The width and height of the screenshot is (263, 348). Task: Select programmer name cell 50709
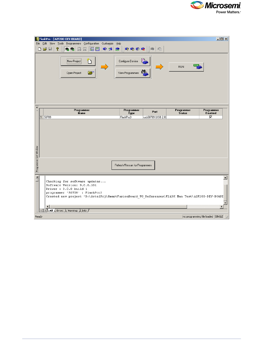81,117
